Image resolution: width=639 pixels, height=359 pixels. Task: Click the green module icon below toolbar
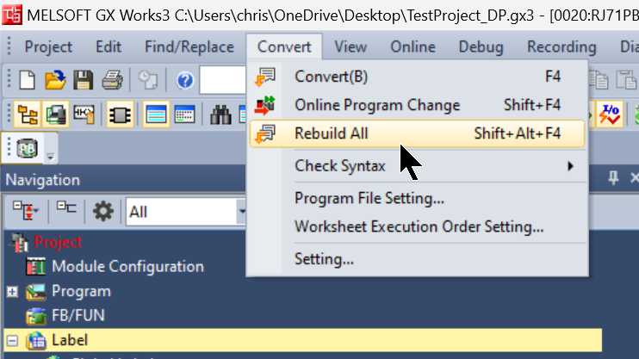(x=27, y=148)
